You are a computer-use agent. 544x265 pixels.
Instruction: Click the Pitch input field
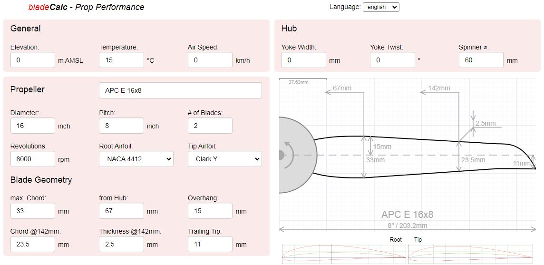point(121,126)
